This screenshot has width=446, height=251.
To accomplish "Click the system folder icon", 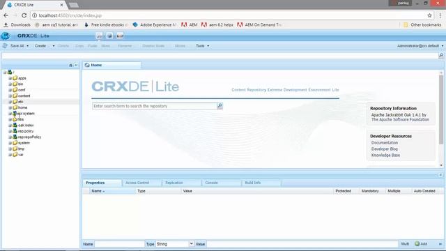I will (x=15, y=143).
